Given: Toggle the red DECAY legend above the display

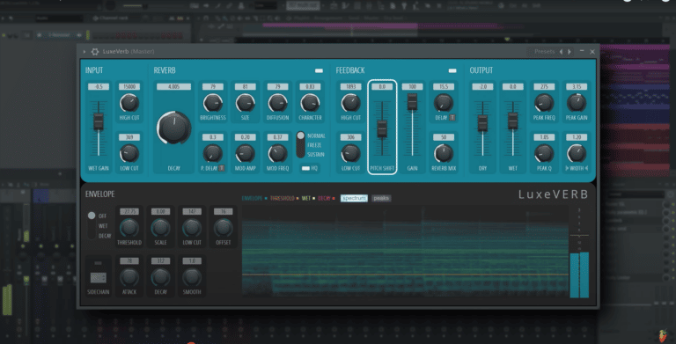Looking at the screenshot, I should tap(327, 198).
